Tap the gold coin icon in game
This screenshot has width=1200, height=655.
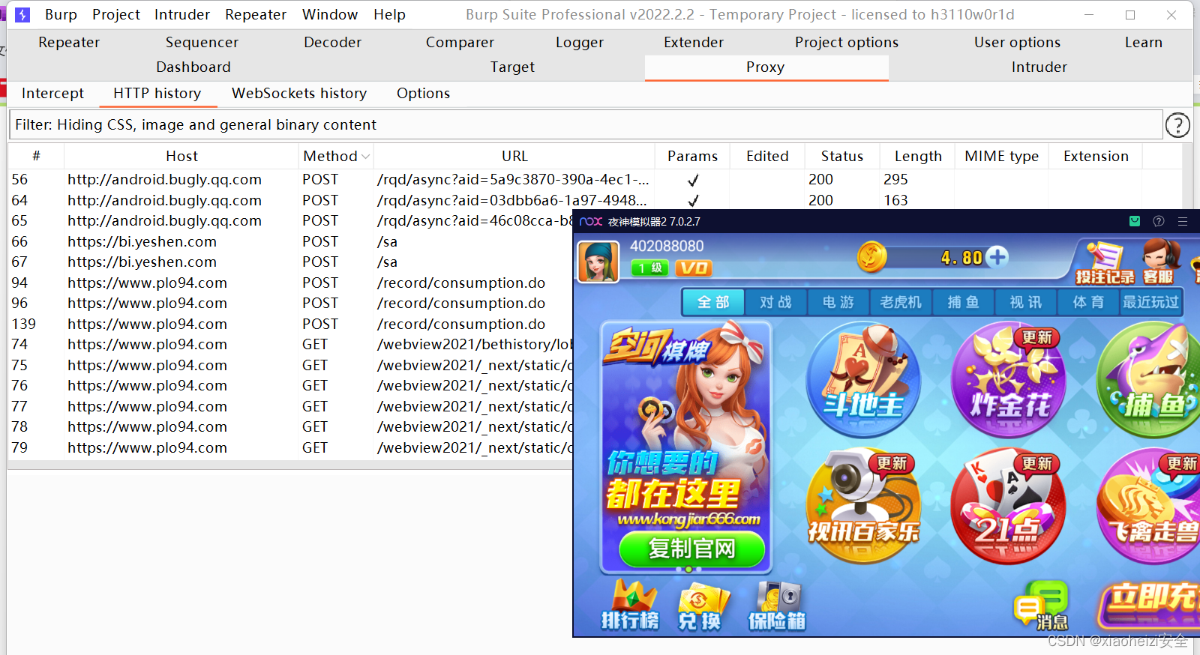(871, 257)
